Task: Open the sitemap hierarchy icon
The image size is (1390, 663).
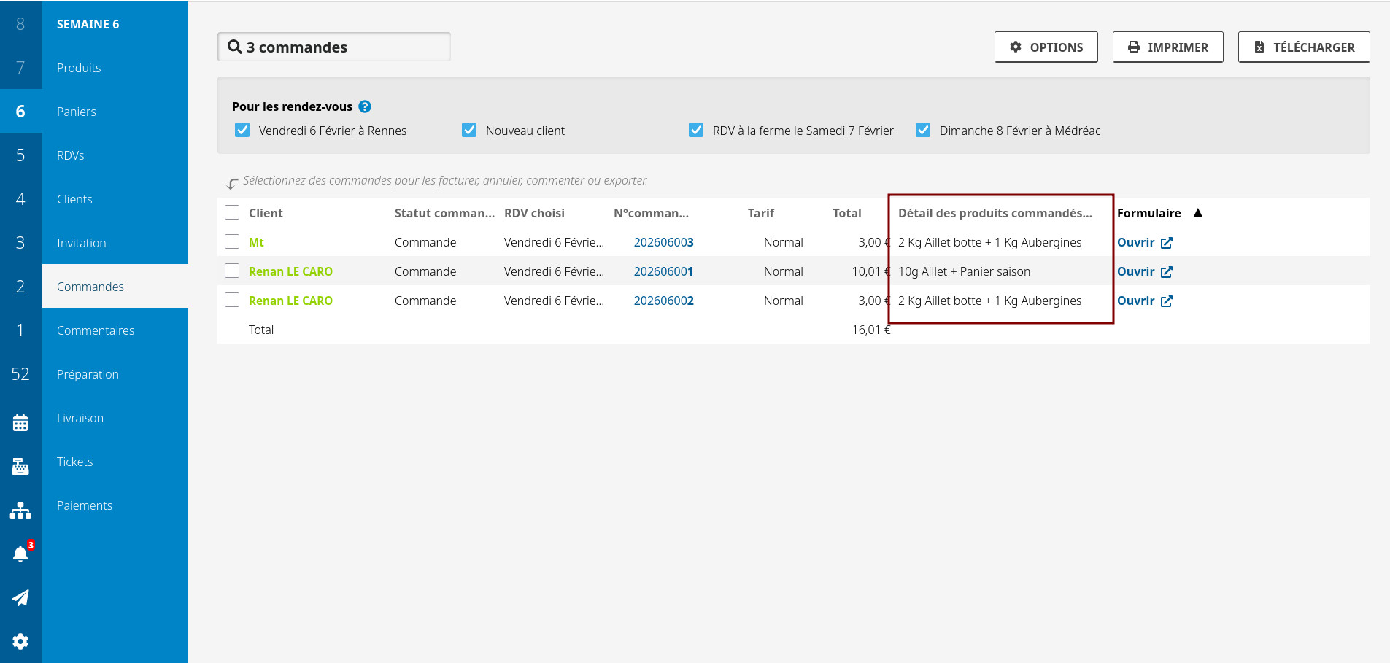Action: pos(20,511)
